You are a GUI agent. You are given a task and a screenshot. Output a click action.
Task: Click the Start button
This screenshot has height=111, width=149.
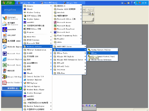(x=8, y=3)
